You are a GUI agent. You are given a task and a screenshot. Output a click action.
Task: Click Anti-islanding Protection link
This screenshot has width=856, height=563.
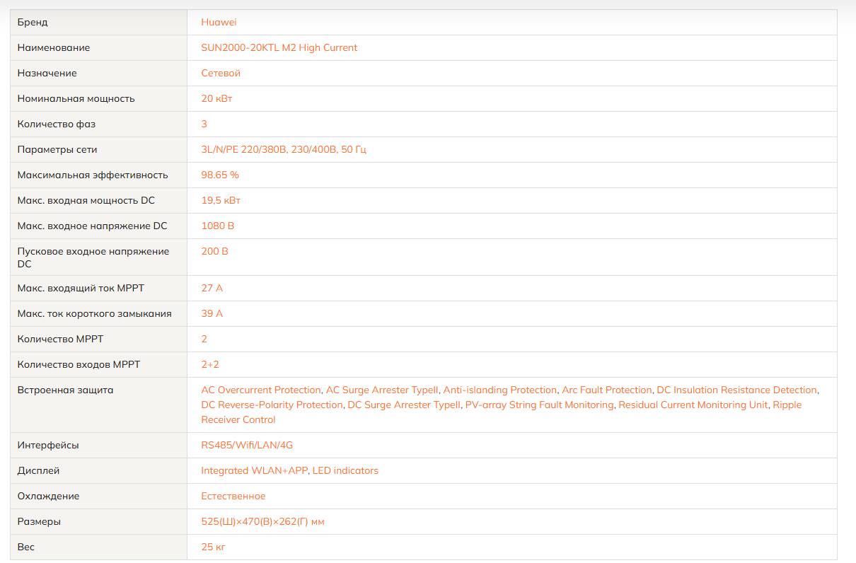500,390
